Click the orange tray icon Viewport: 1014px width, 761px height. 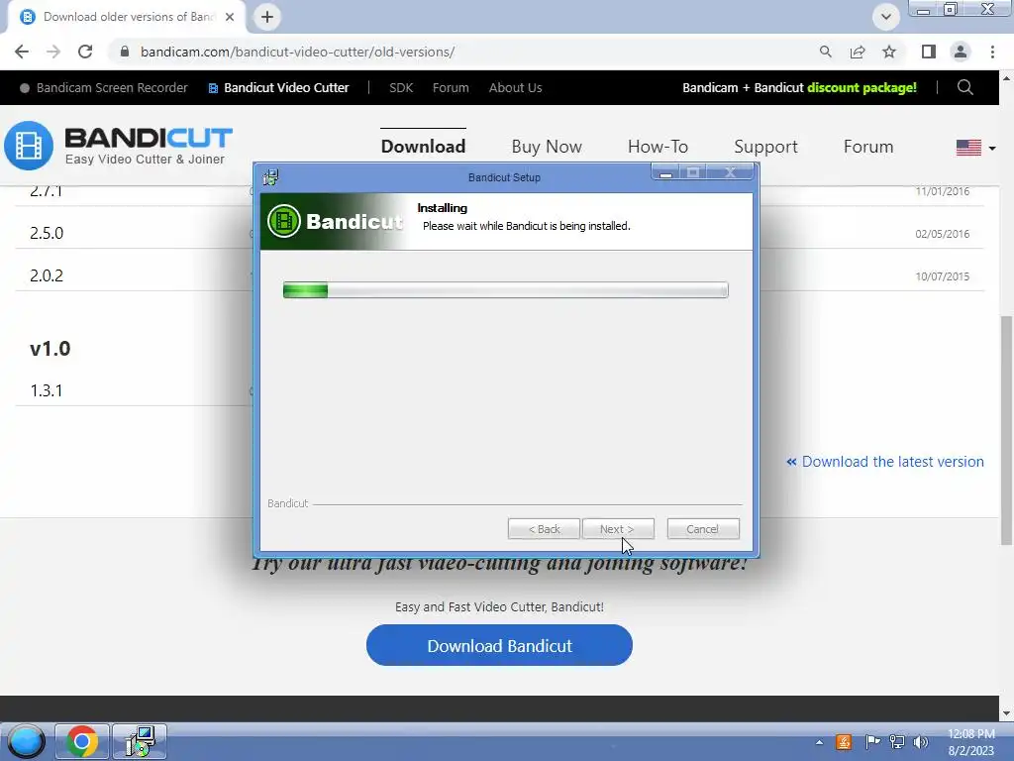844,742
